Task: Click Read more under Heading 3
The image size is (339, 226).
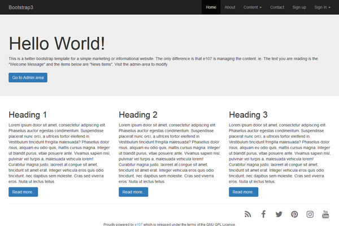Action: click(244, 192)
